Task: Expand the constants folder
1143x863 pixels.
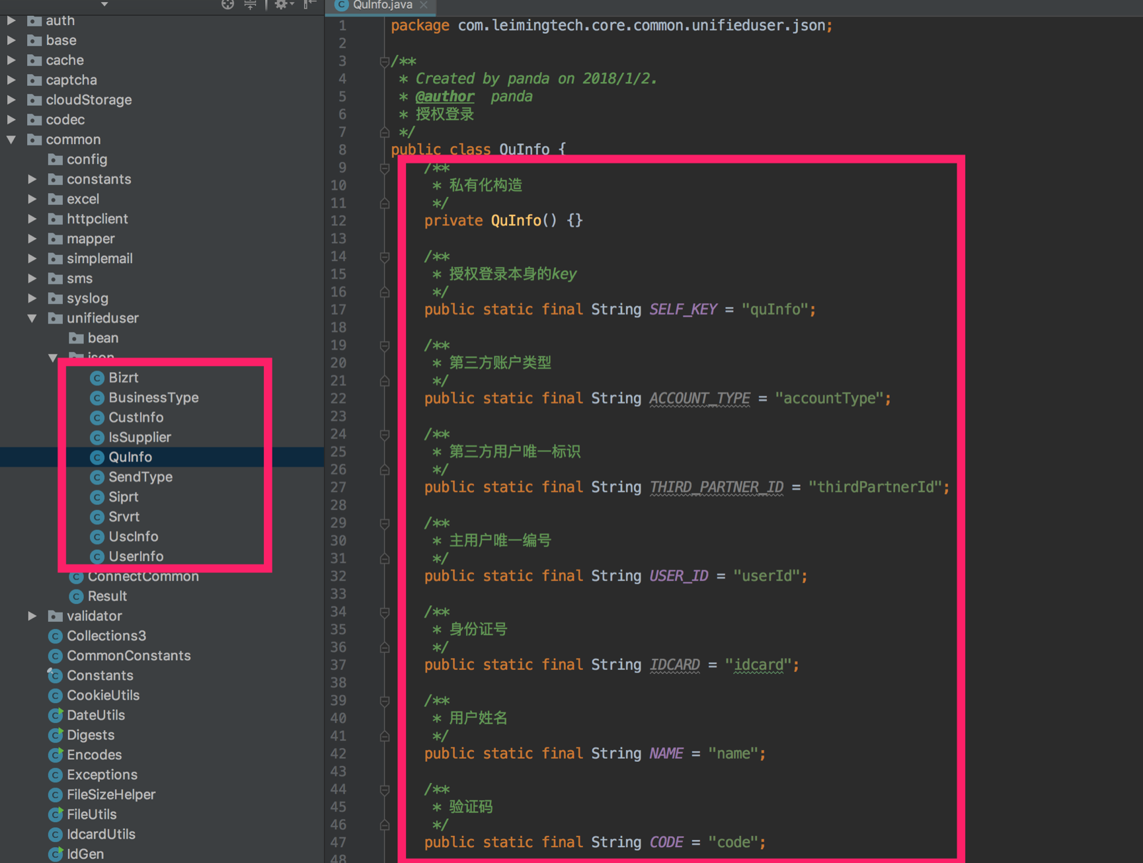Action: pyautogui.click(x=32, y=179)
